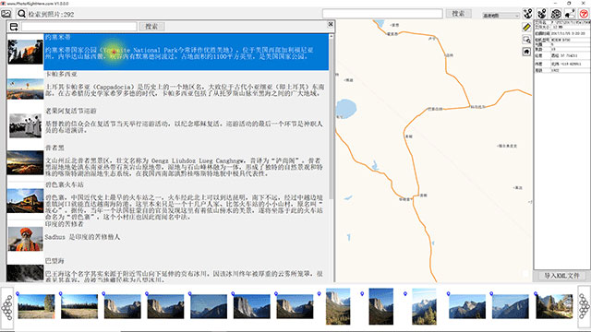The height and width of the screenshot is (332, 591).
Task: Click the blue lake on the map
Action: pos(345,109)
